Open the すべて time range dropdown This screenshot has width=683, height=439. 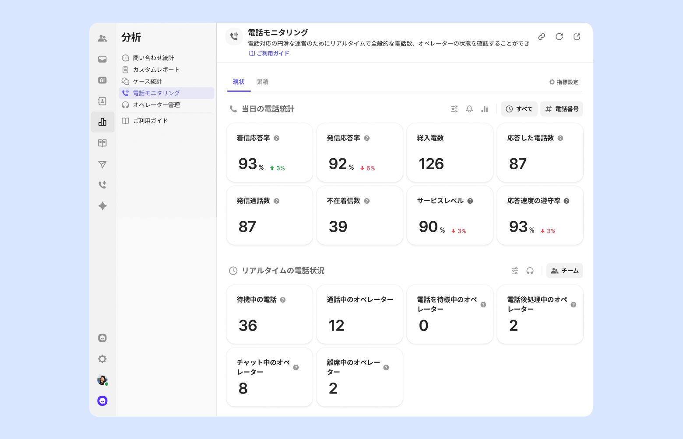pyautogui.click(x=519, y=109)
